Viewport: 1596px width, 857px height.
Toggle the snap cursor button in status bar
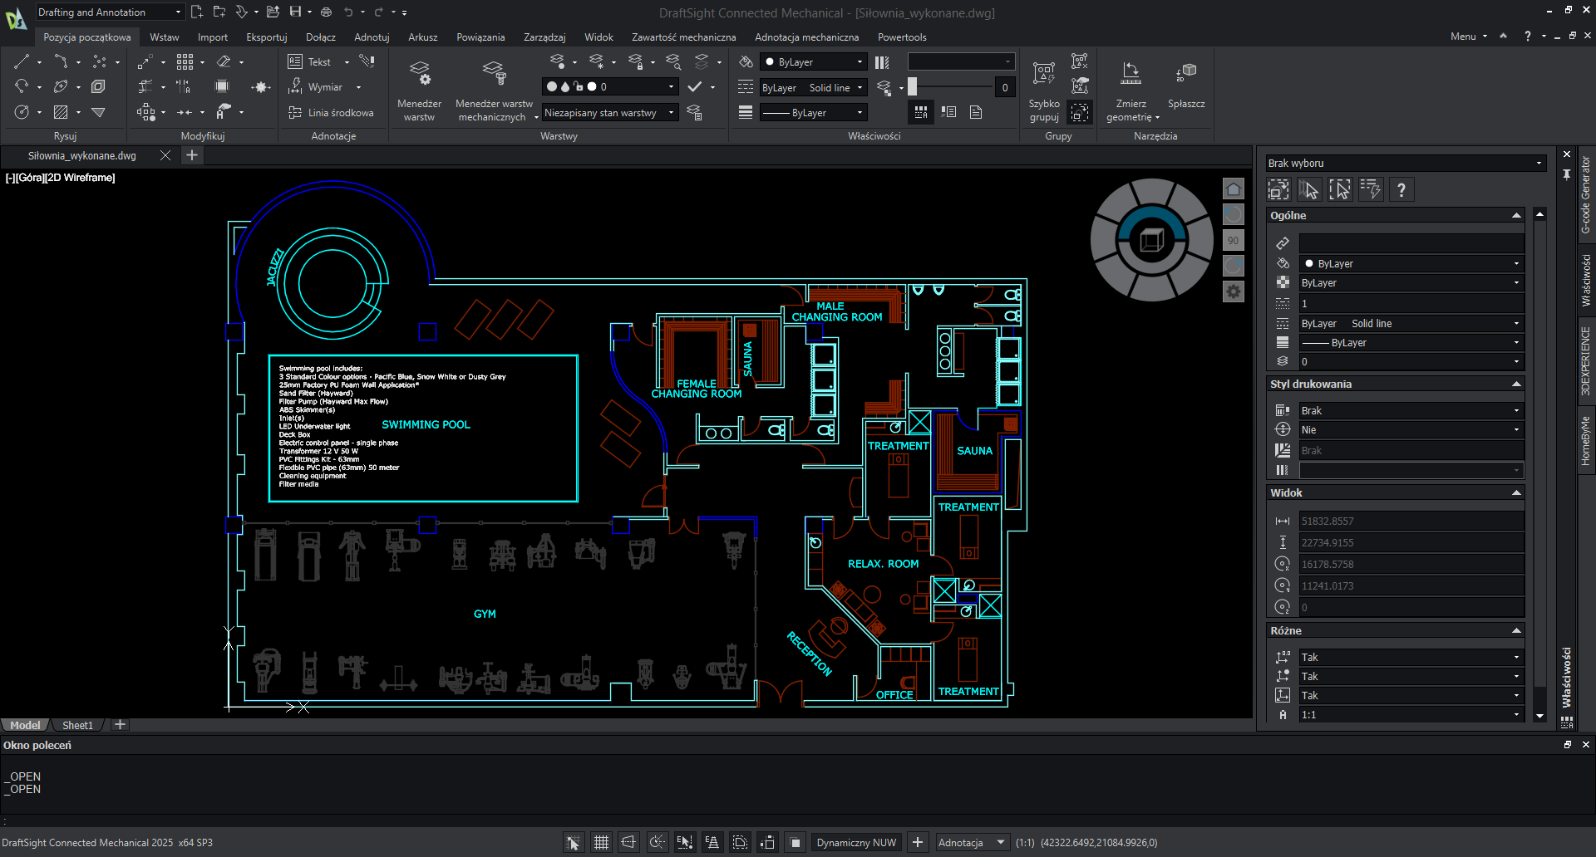573,843
